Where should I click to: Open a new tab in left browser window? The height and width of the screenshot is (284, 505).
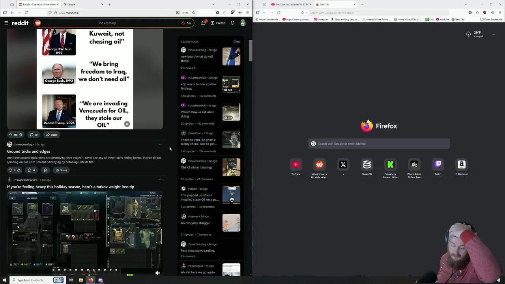click(x=110, y=4)
